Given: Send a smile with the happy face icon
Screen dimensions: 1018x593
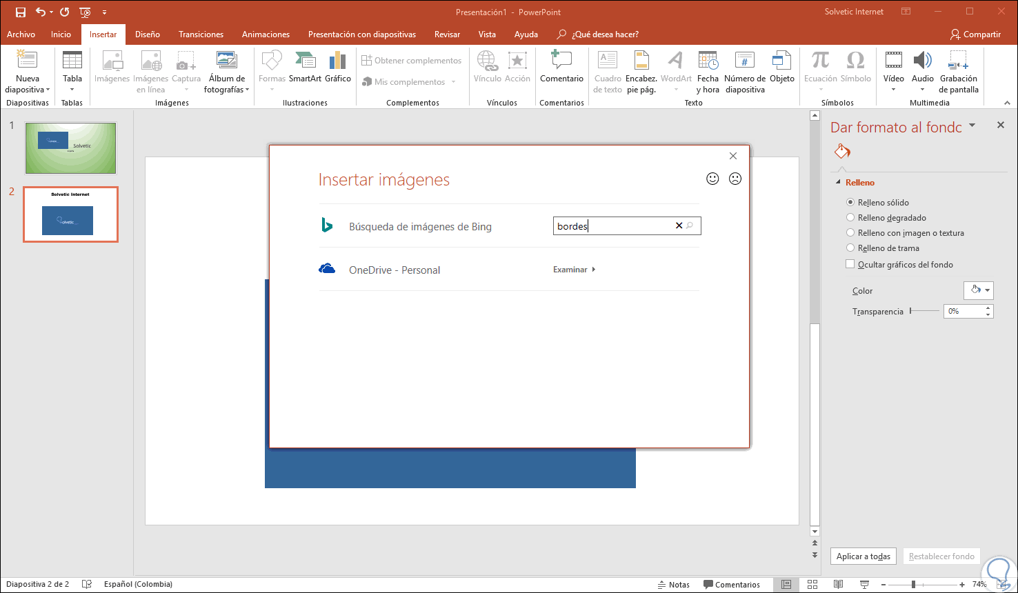Looking at the screenshot, I should [713, 179].
